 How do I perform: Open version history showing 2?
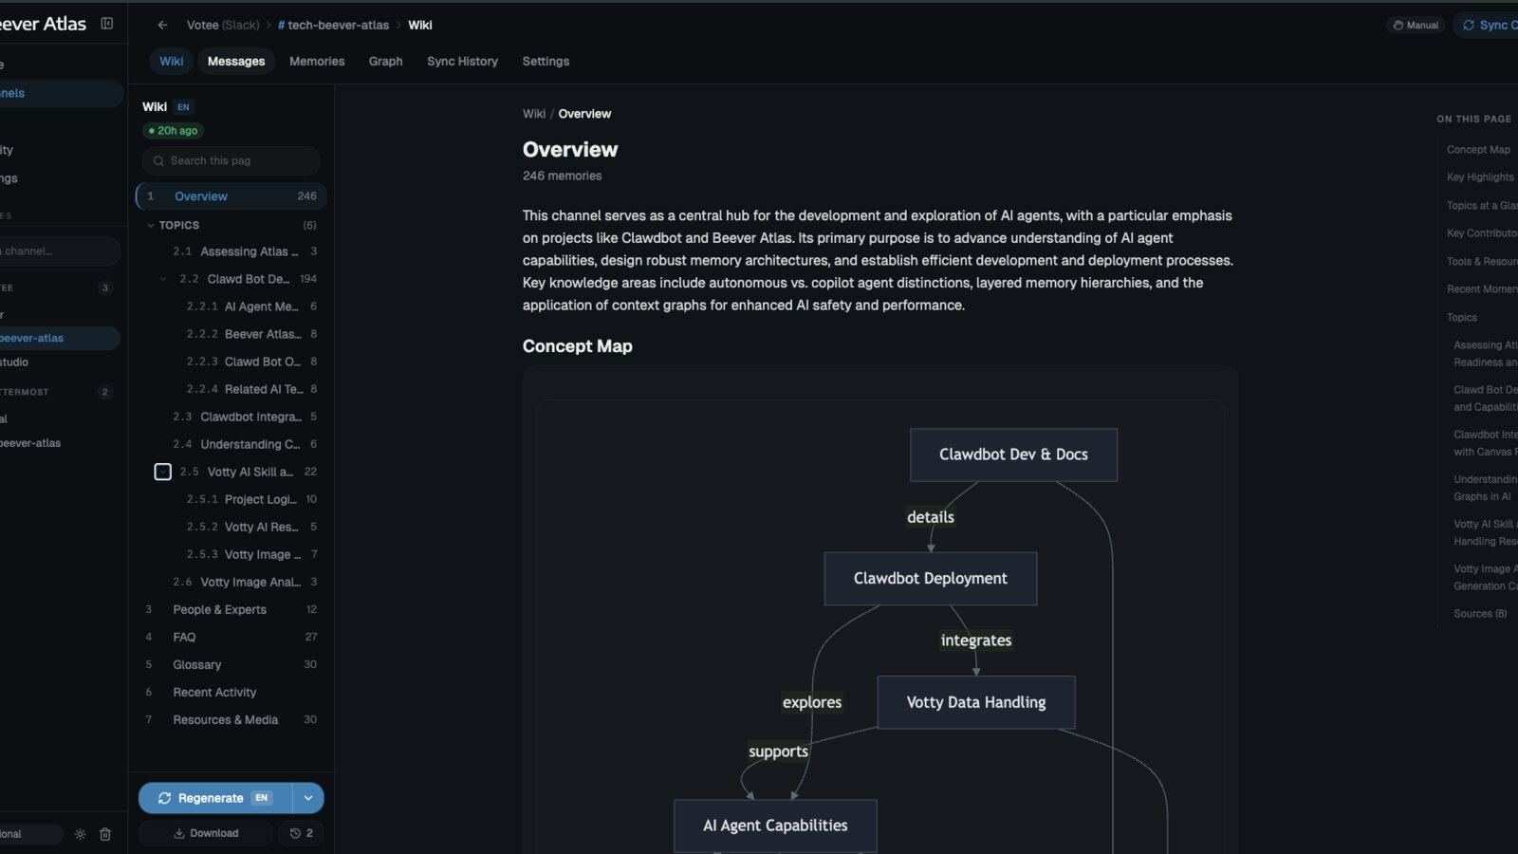pyautogui.click(x=301, y=833)
